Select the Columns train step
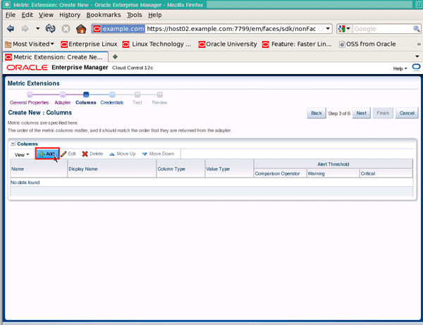 [x=86, y=102]
